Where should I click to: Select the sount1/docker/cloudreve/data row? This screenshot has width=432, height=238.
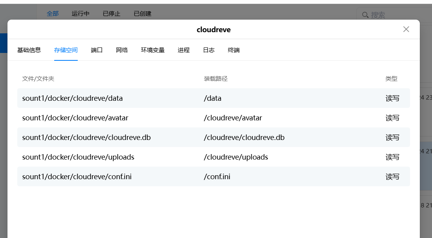pos(73,98)
